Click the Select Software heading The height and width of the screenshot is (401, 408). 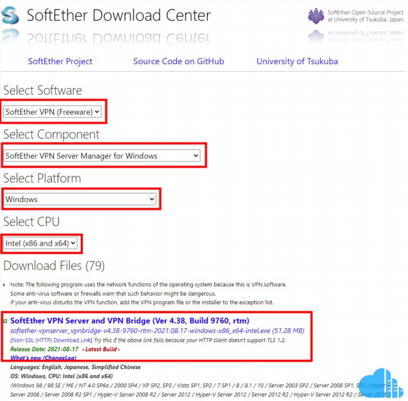coord(42,90)
